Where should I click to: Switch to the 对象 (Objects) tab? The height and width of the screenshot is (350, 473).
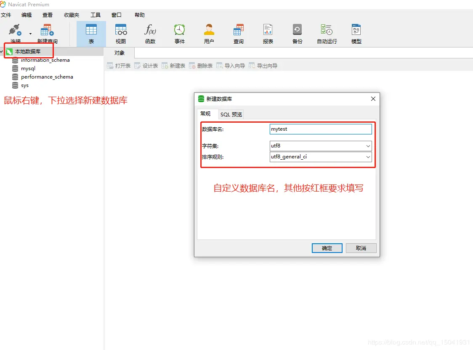[x=119, y=53]
